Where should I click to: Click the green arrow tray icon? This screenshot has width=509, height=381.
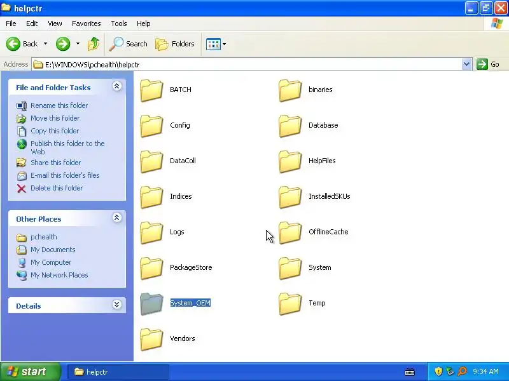(x=450, y=371)
